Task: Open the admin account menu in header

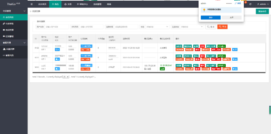Action: (x=263, y=4)
